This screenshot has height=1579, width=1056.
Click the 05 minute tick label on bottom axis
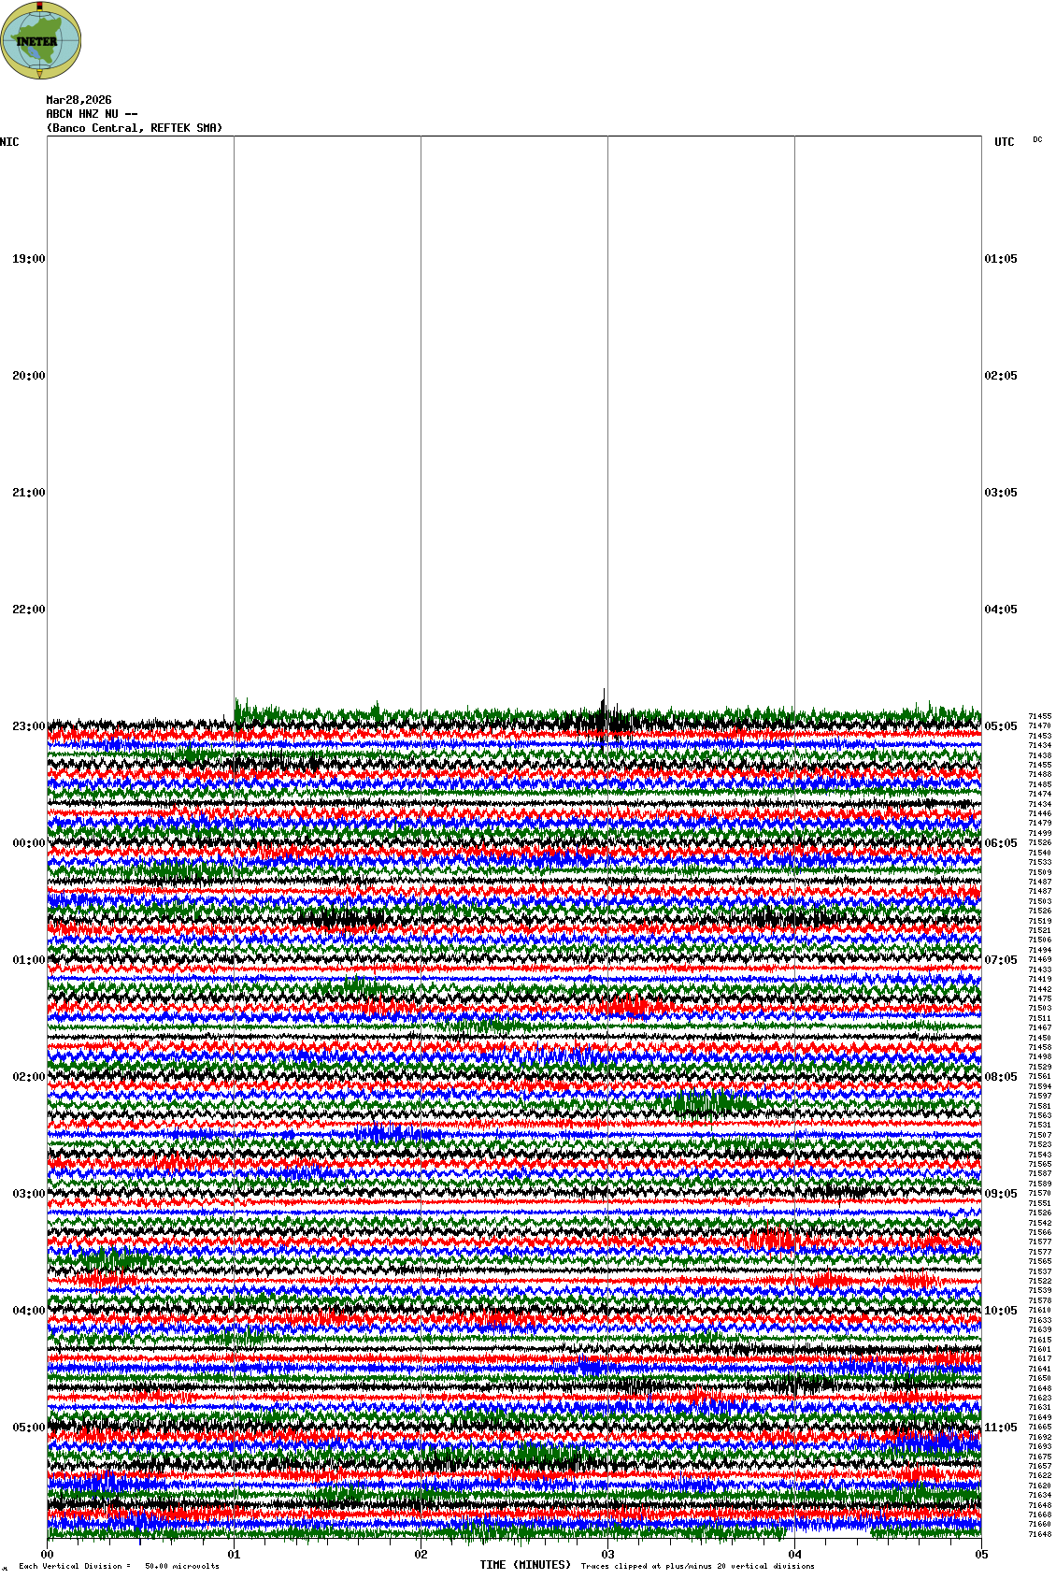click(981, 1556)
